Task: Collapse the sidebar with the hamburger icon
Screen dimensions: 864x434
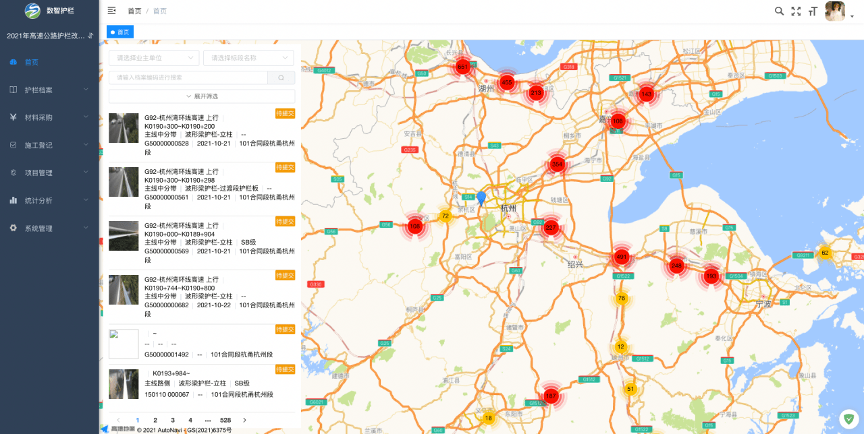Action: [112, 11]
